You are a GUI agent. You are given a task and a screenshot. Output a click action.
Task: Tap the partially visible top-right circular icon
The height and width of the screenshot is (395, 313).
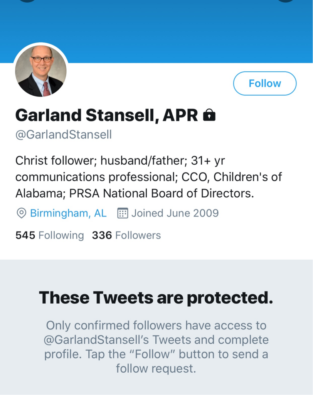tap(286, 1)
